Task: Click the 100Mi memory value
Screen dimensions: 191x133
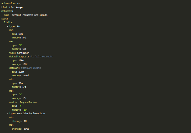Action: 26,76
